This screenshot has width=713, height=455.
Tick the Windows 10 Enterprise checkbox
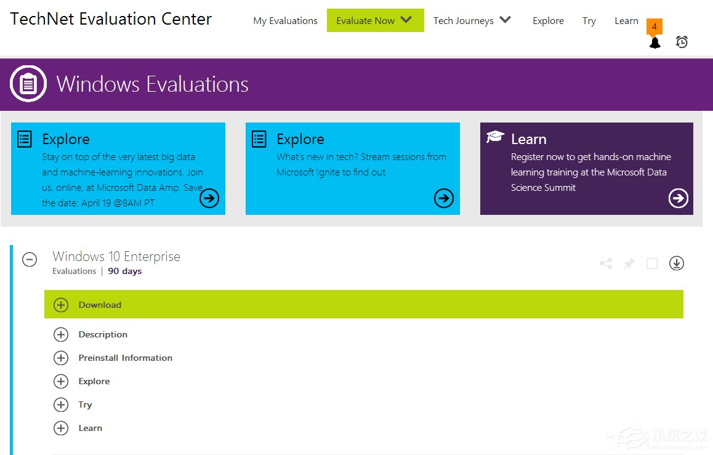pyautogui.click(x=652, y=264)
